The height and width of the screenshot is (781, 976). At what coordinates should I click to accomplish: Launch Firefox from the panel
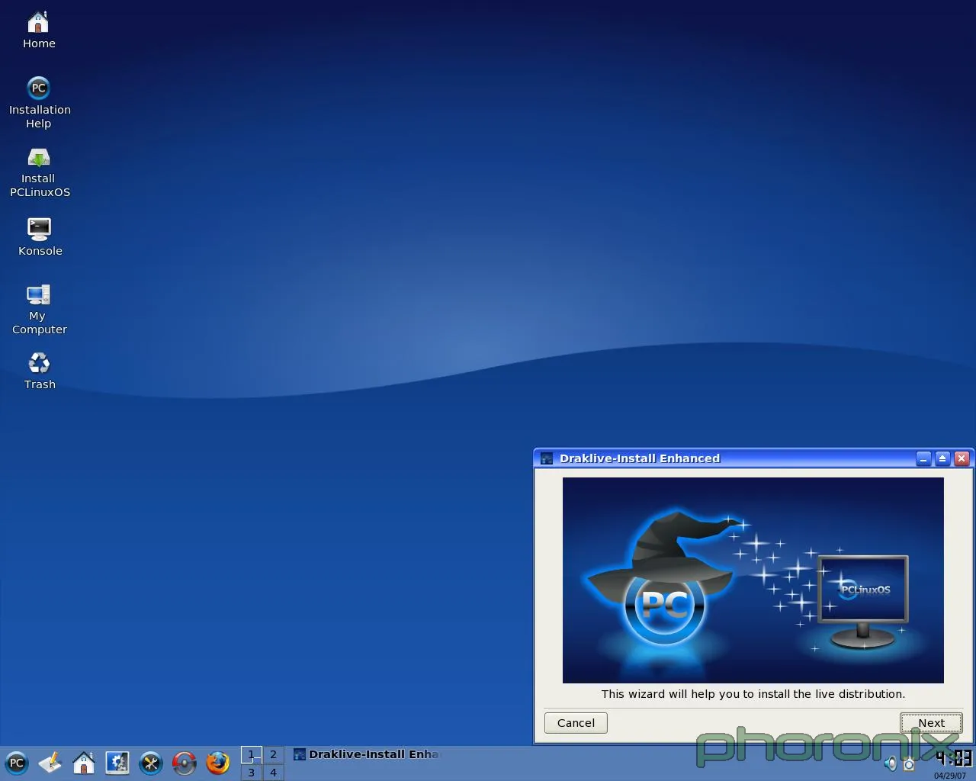tap(218, 763)
